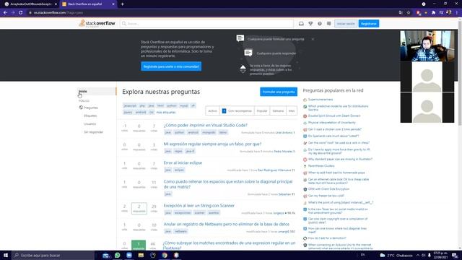
Task: Click the globe icon beside Preguntas
Action: click(x=81, y=108)
